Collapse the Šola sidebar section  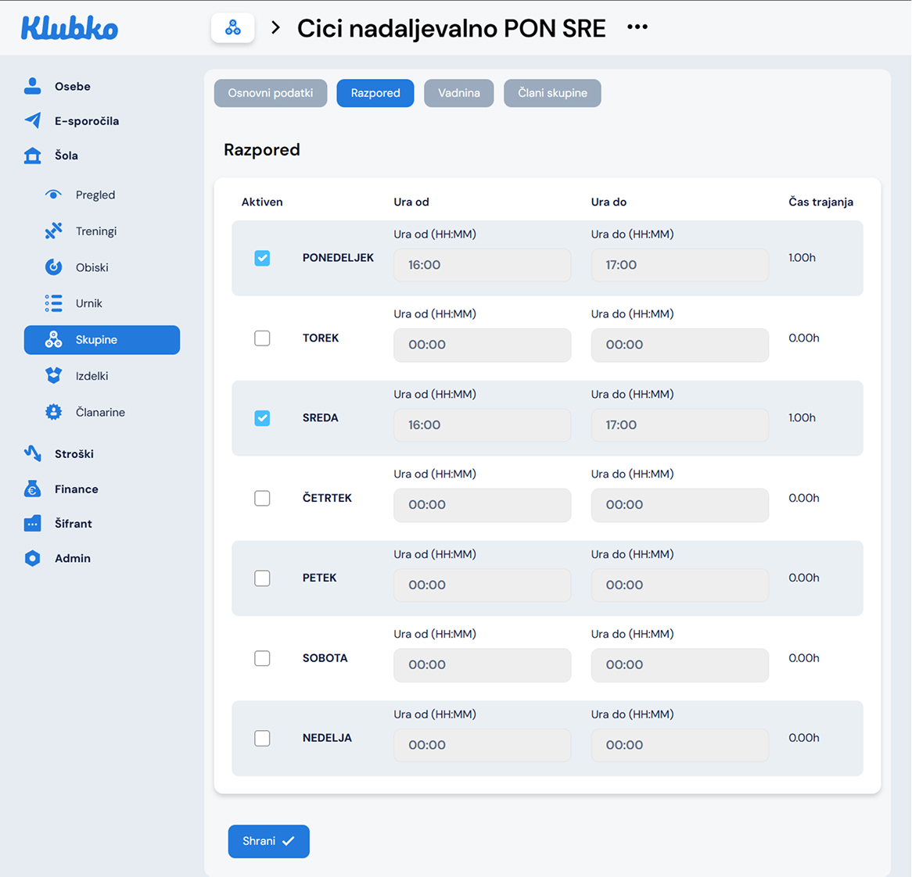(66, 156)
